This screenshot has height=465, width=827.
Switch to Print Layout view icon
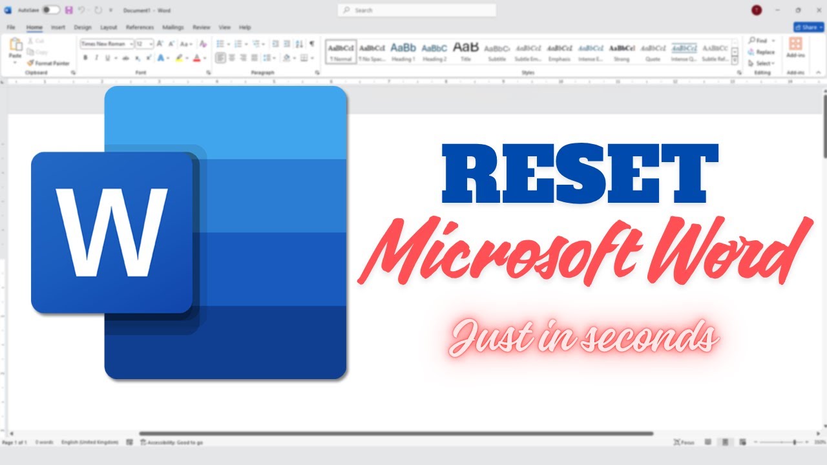pos(726,442)
